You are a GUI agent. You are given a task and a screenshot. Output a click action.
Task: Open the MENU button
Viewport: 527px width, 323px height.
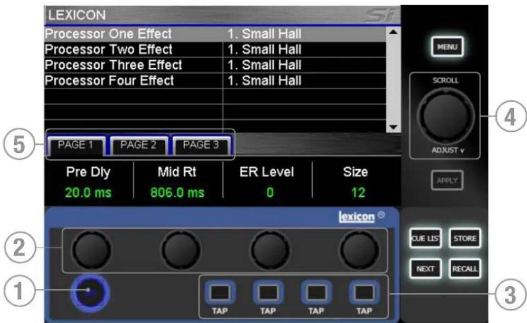[447, 47]
